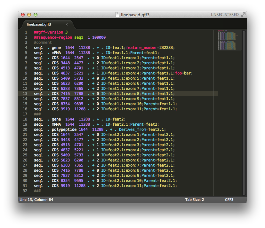The height and width of the screenshot is (228, 265).
Task: Open the GFF3 syntax selector
Action: pos(229,200)
